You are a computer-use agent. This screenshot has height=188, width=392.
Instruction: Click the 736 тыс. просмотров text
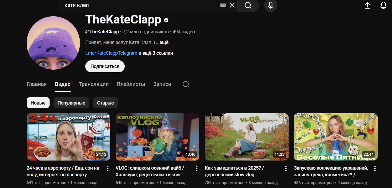pos(224,183)
